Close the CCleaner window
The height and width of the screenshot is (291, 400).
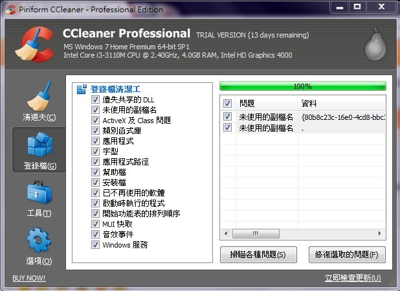pyautogui.click(x=381, y=7)
